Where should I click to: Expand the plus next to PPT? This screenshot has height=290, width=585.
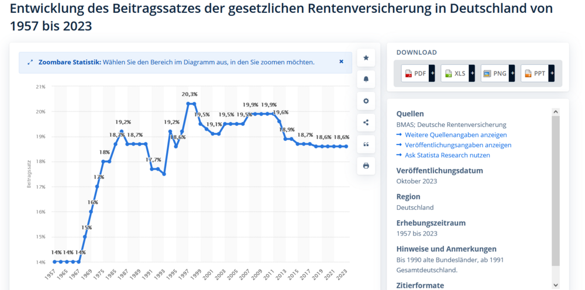pos(552,74)
